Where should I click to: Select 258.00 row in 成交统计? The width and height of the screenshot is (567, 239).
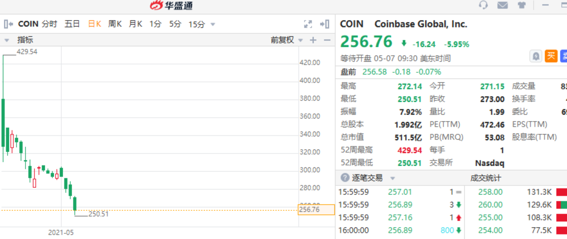(x=516, y=192)
